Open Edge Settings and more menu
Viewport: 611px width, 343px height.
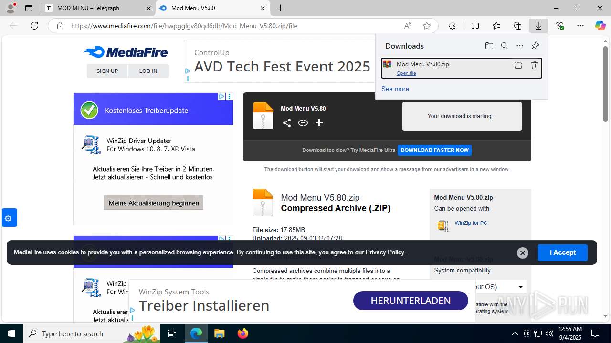(580, 26)
